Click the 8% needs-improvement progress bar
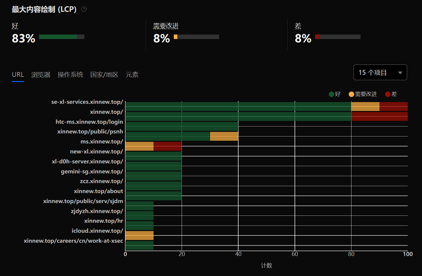 click(x=196, y=37)
